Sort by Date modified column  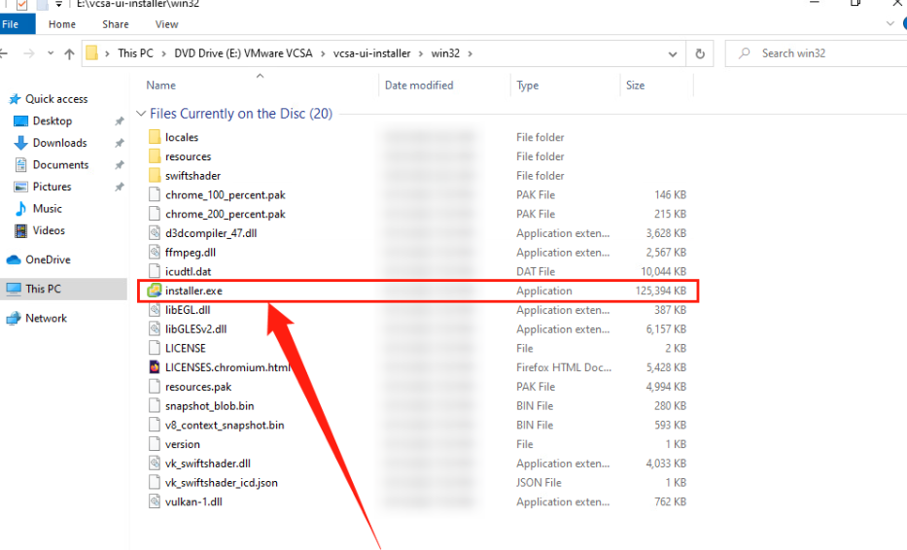click(419, 85)
